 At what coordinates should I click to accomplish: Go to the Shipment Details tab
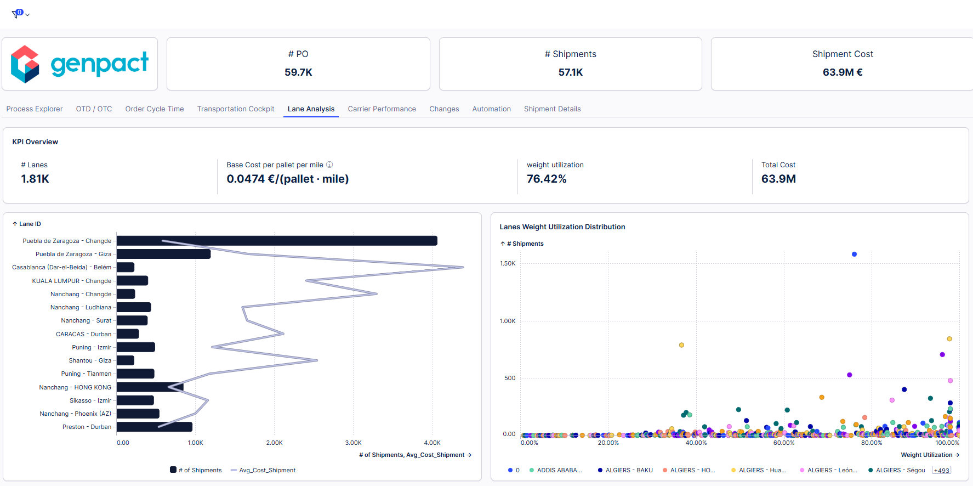pyautogui.click(x=552, y=109)
